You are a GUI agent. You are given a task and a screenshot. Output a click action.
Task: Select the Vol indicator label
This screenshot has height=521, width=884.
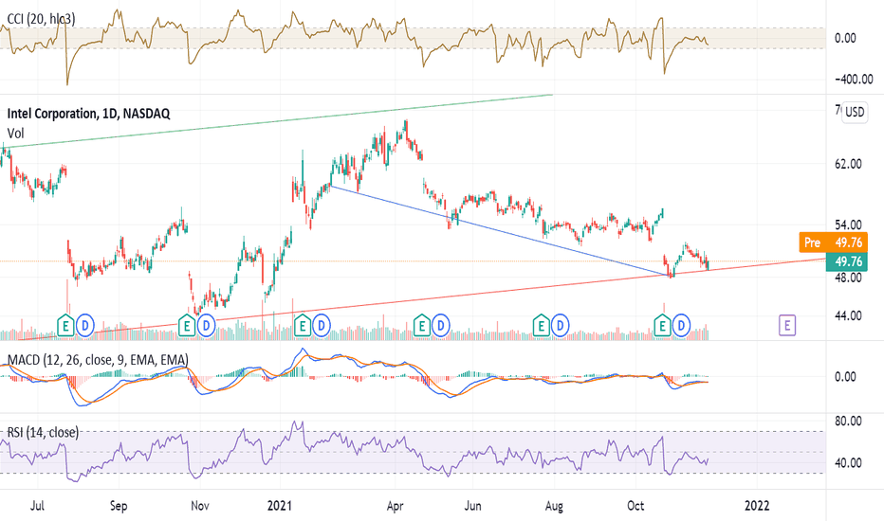pyautogui.click(x=16, y=134)
